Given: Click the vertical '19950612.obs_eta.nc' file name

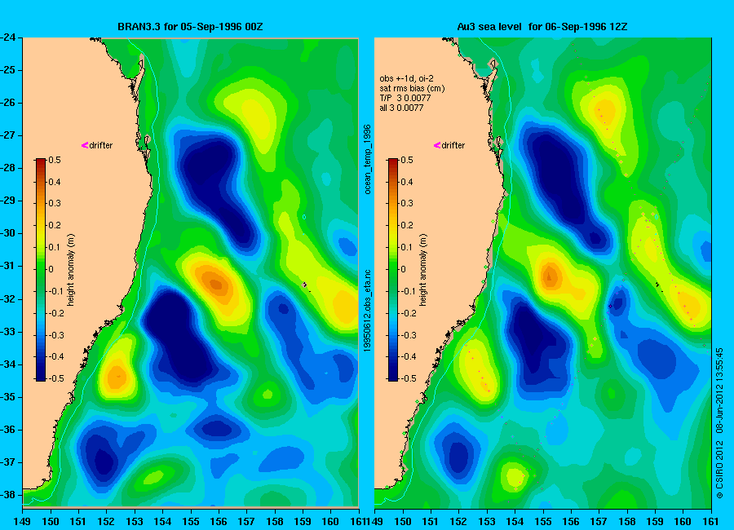Looking at the screenshot, I should [x=368, y=311].
